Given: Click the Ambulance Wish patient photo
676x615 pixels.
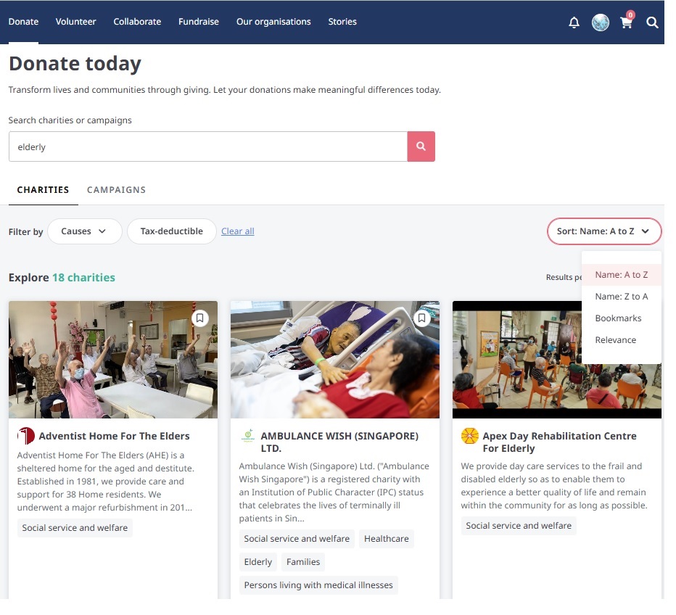Looking at the screenshot, I should tap(335, 360).
